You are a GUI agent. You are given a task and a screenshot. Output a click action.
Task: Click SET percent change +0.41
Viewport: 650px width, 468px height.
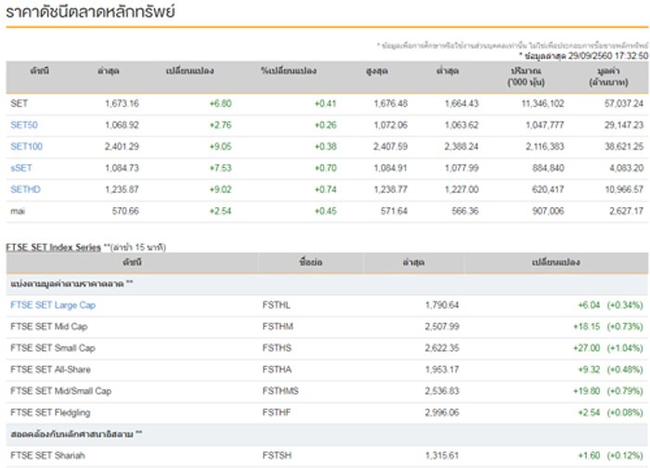coord(325,103)
